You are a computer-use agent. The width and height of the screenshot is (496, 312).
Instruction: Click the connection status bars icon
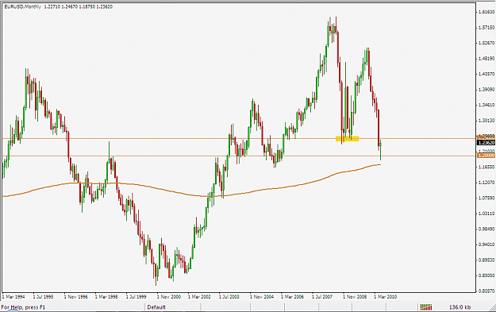(426, 307)
